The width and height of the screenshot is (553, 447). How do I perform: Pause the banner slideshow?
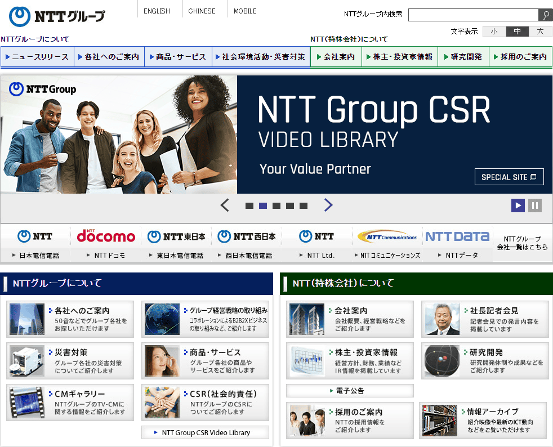535,205
